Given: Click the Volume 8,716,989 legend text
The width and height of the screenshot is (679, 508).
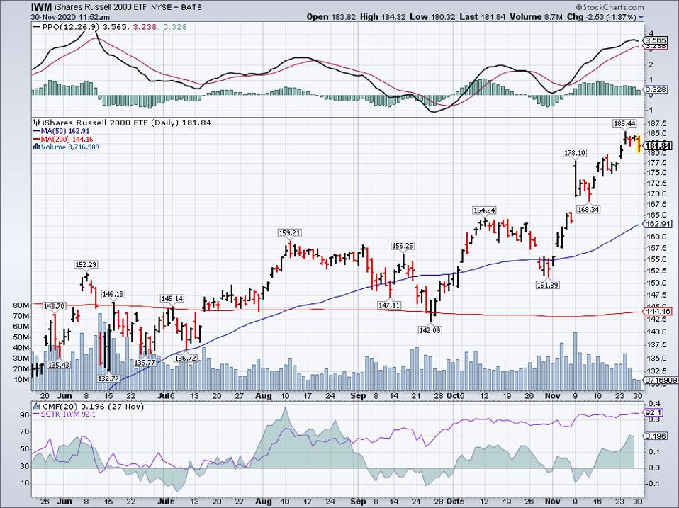Looking at the screenshot, I should 69,147.
